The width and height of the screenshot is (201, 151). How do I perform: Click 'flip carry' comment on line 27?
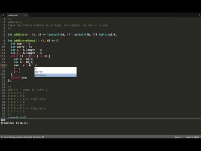click(x=38, y=99)
